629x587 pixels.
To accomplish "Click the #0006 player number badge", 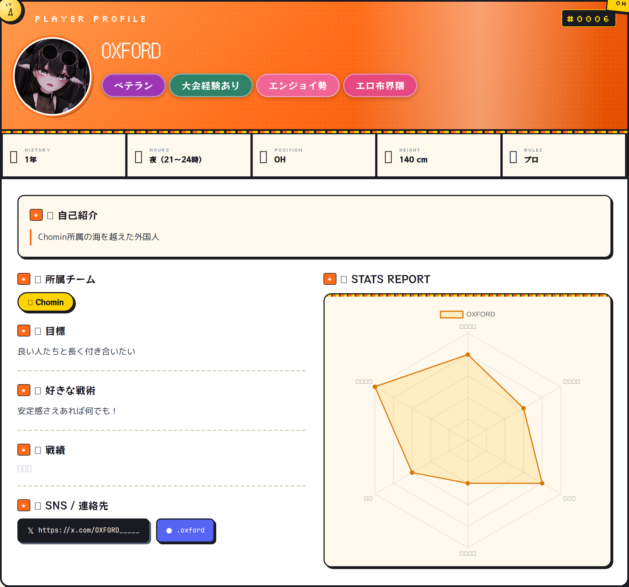I will [x=588, y=19].
